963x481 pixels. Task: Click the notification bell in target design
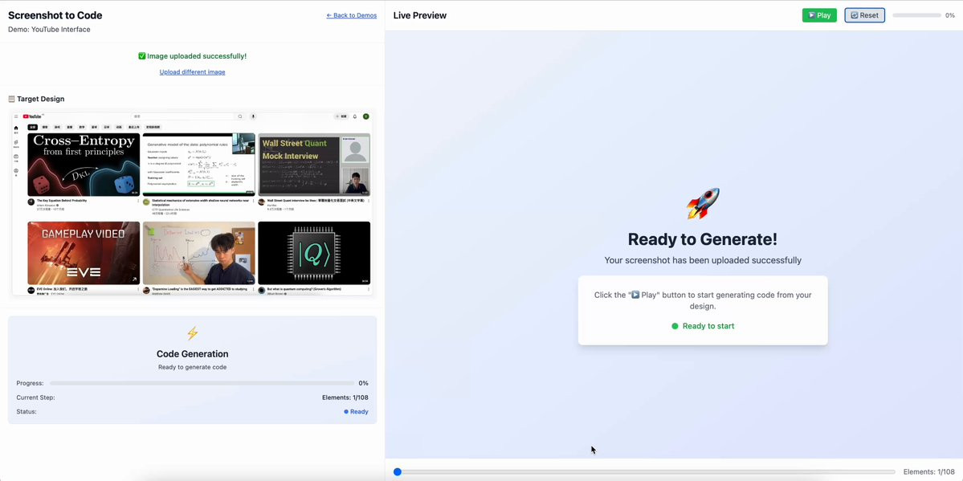click(x=354, y=116)
